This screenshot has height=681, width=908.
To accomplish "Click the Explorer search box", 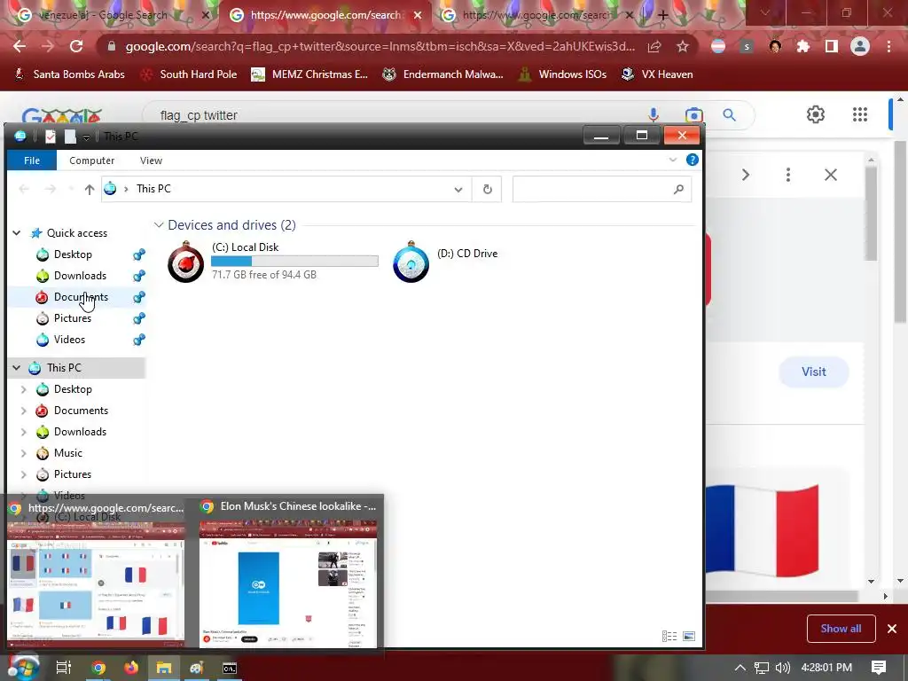I will pos(602,190).
